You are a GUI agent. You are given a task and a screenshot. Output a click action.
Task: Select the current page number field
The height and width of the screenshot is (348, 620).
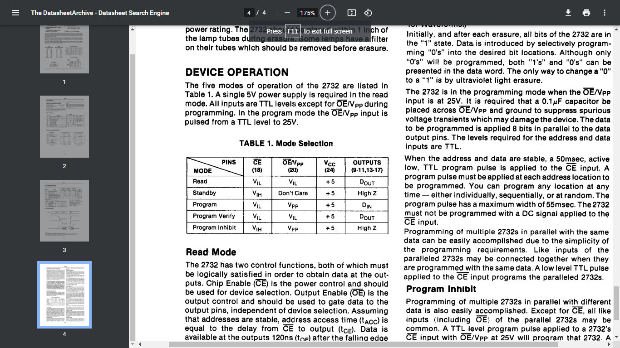point(249,13)
